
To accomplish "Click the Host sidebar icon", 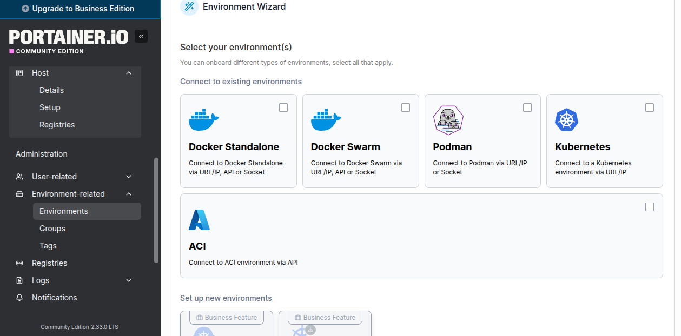I will 19,73.
